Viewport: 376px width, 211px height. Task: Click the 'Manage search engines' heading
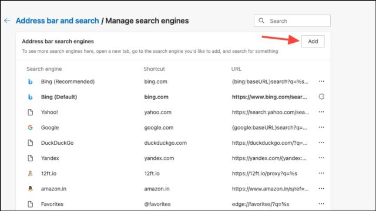[x=147, y=21]
